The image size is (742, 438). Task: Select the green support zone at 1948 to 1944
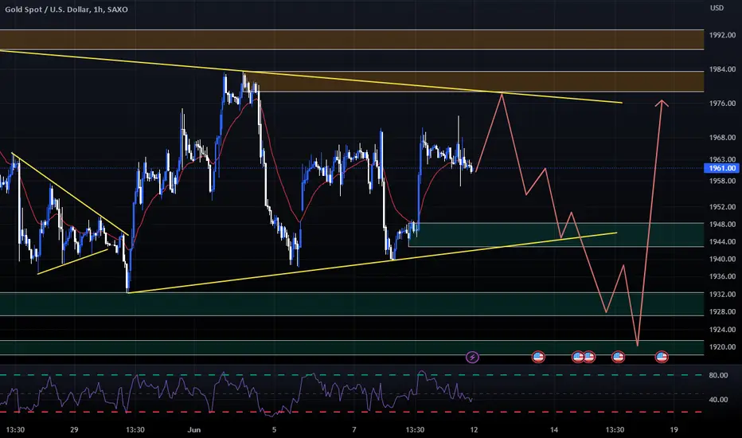tap(556, 235)
